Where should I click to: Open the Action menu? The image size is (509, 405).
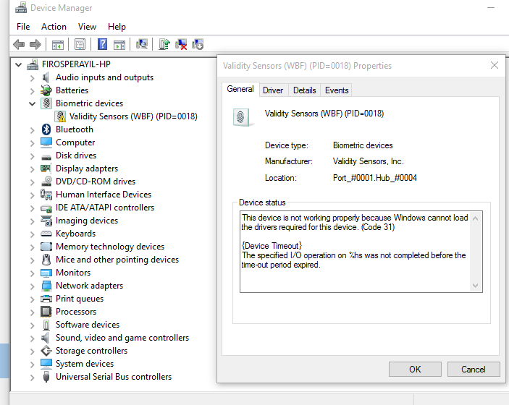point(54,27)
